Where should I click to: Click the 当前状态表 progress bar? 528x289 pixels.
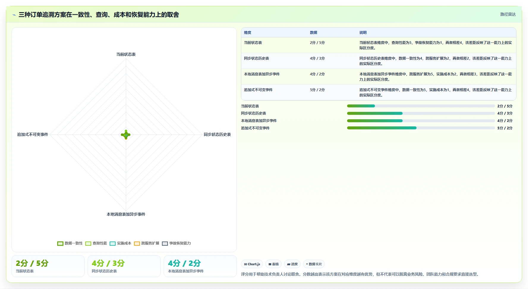421,106
